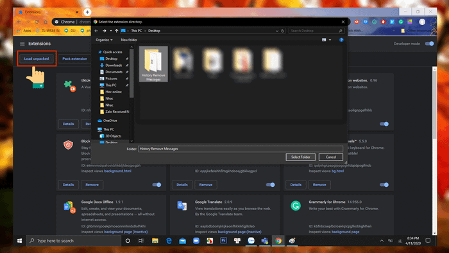
Task: Remove the Block extension
Action: pyautogui.click(x=92, y=185)
